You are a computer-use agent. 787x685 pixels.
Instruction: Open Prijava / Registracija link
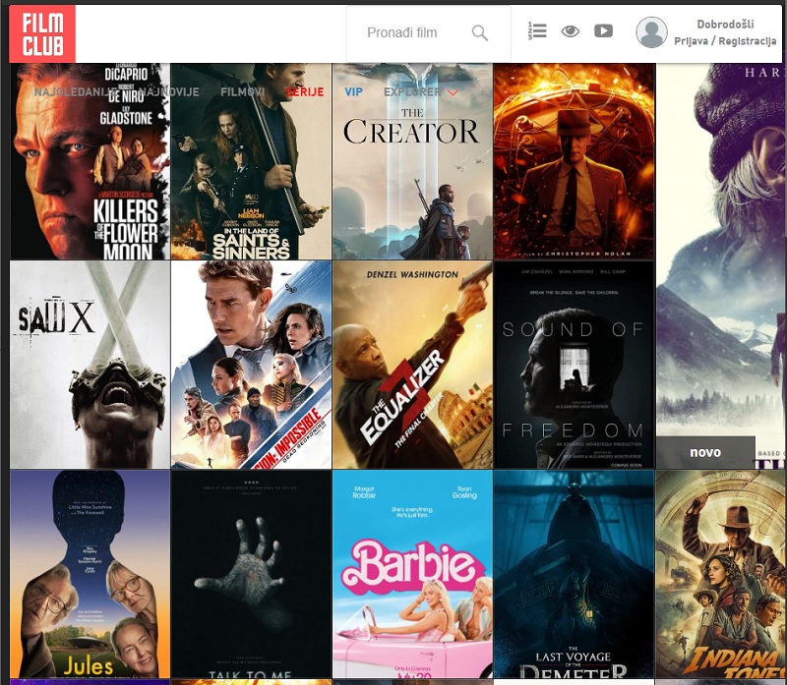coord(725,41)
